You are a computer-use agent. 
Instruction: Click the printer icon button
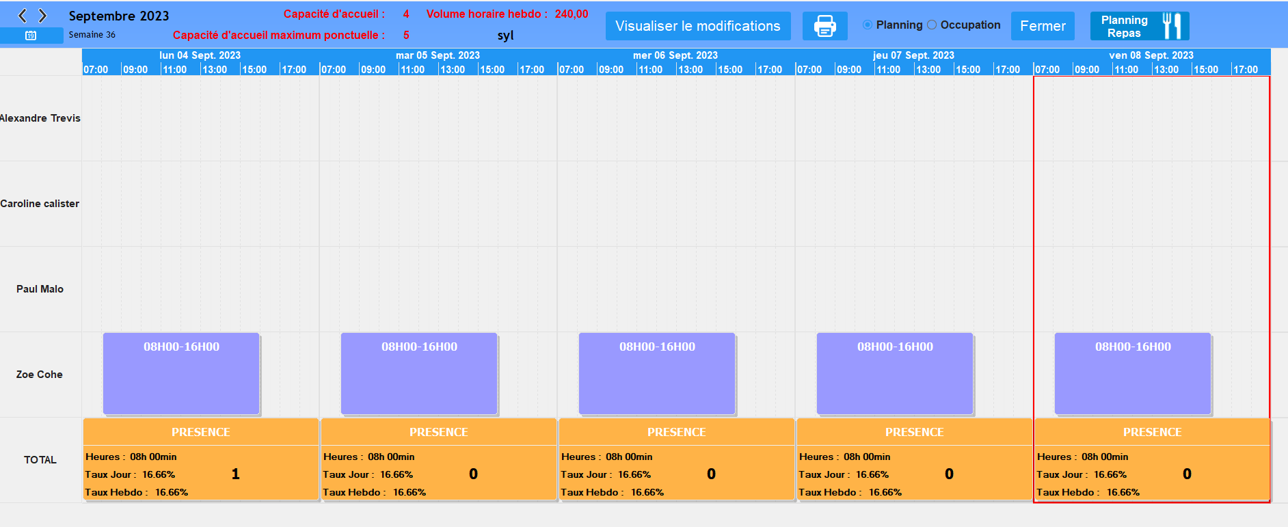click(x=824, y=26)
